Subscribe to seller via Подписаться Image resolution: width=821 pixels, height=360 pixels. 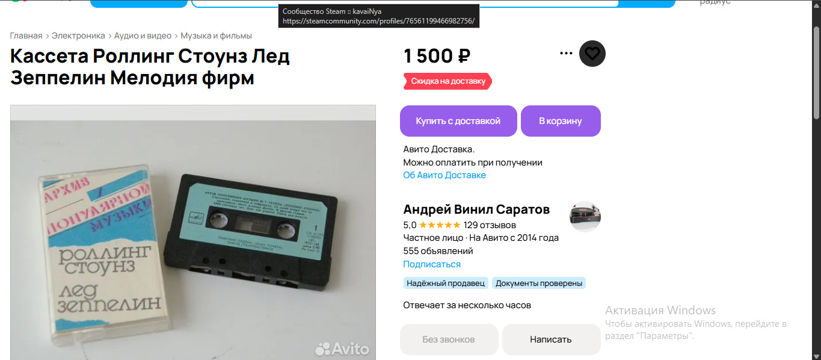click(432, 264)
